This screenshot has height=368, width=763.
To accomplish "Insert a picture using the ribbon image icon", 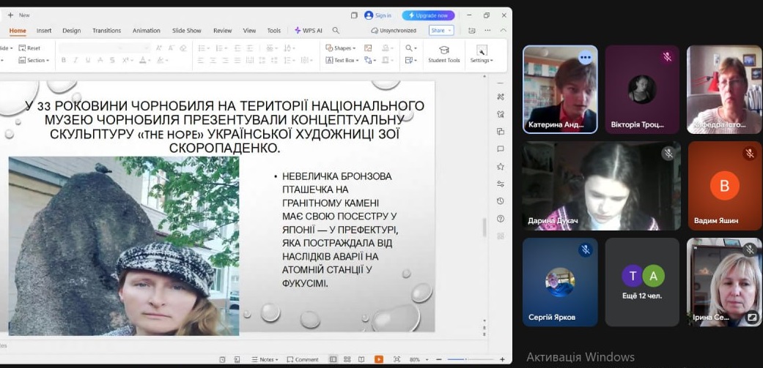I will [368, 48].
